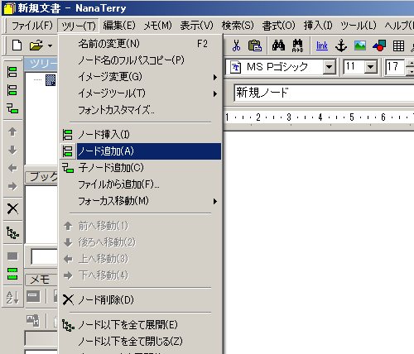The image size is (414, 354).
Task: Choose 子ノード追加(C) menu item
Action: 140,168
